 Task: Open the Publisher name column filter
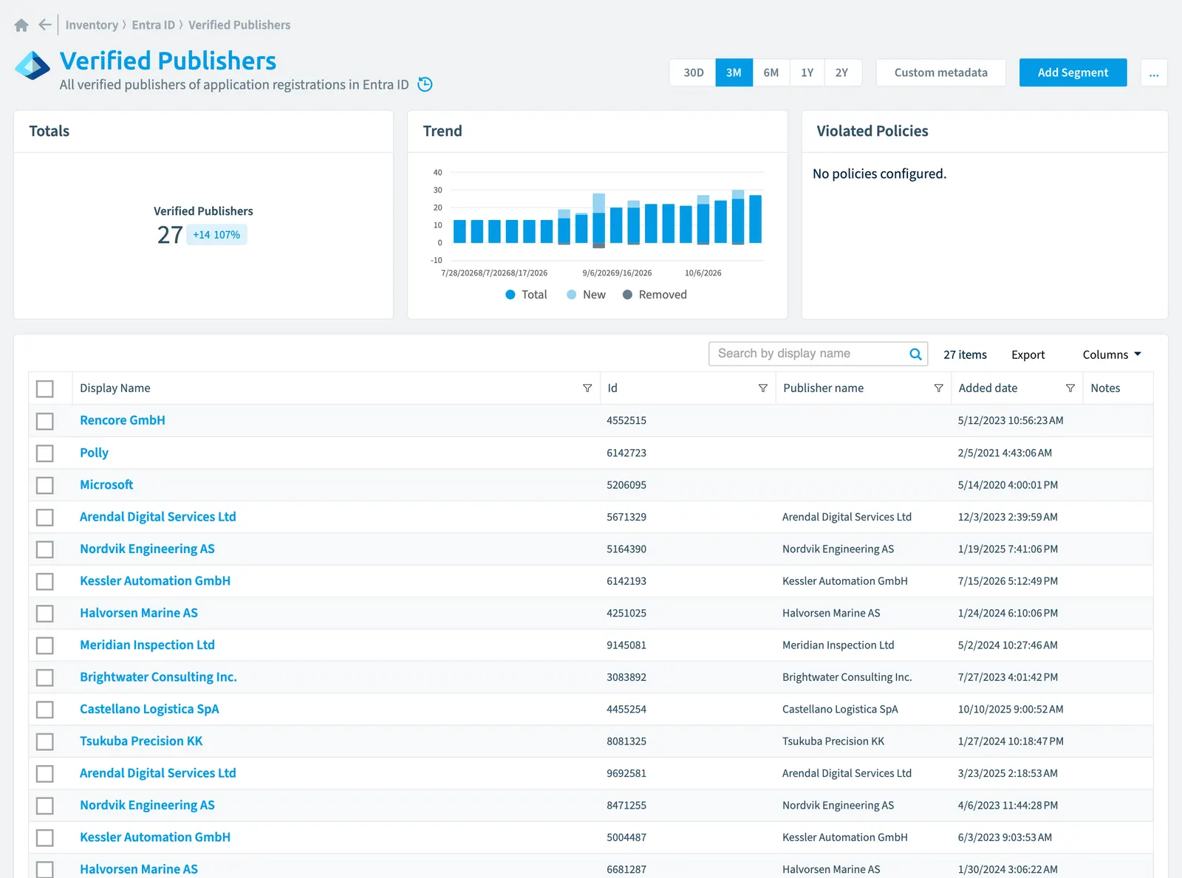[x=938, y=388]
